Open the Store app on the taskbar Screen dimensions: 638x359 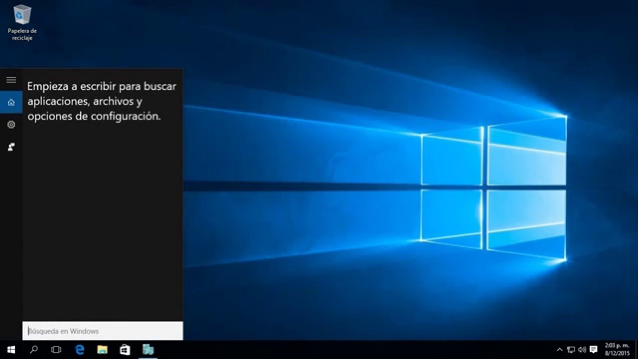[x=125, y=350]
